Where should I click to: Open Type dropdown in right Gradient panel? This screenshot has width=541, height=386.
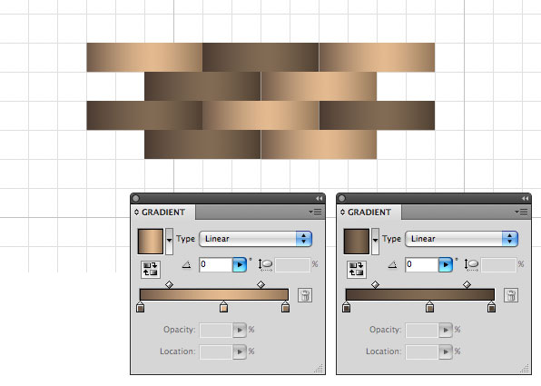(x=461, y=239)
